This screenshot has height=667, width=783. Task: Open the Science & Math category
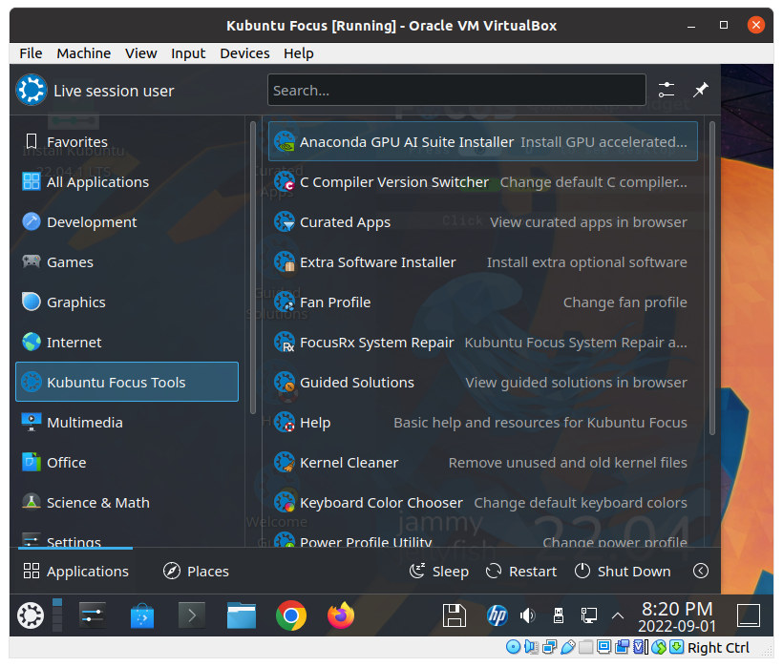click(127, 502)
